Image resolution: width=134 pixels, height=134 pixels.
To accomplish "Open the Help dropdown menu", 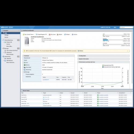I will click(x=115, y=27).
